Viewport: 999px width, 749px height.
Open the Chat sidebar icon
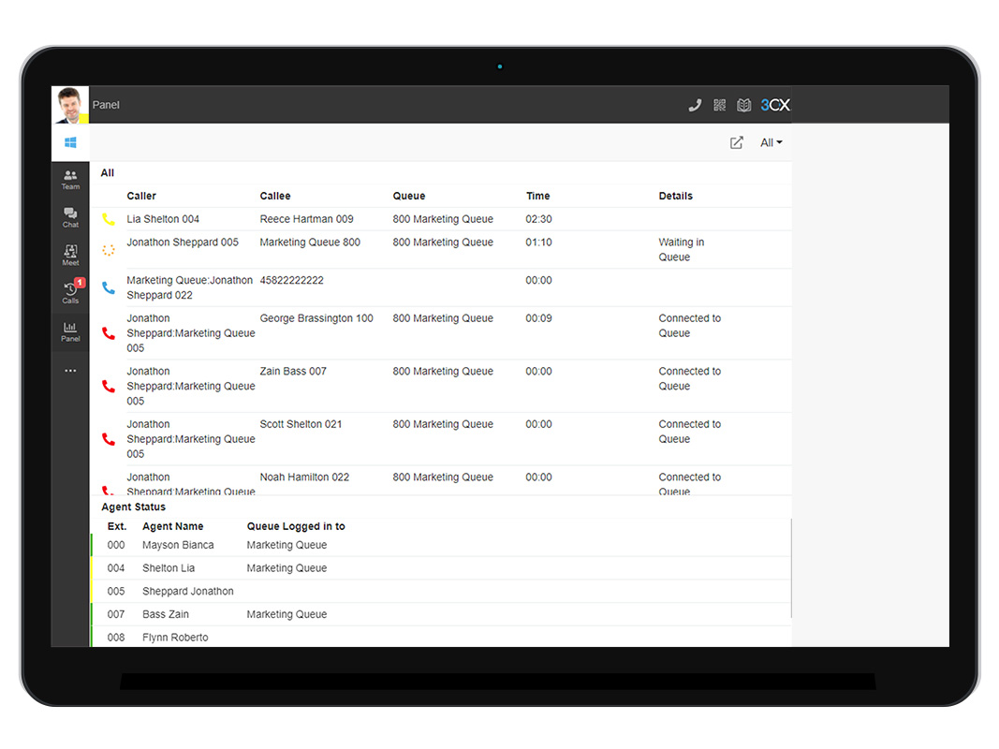(70, 218)
